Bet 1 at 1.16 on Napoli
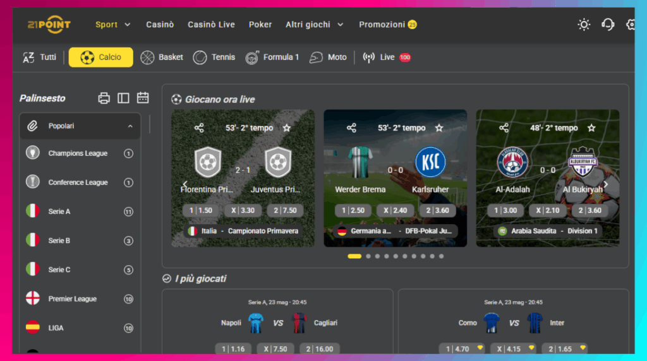 coord(233,349)
